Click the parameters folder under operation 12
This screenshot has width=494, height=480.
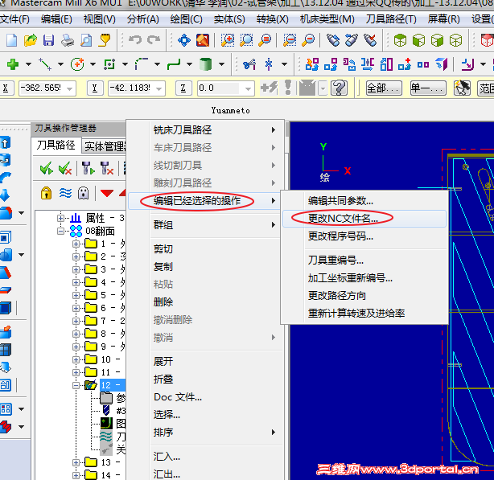coord(106,398)
